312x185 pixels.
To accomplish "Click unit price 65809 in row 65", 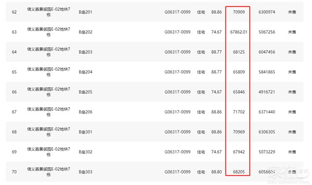I will [x=239, y=72].
